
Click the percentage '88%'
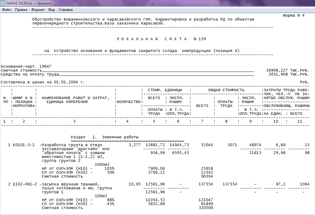111,200
